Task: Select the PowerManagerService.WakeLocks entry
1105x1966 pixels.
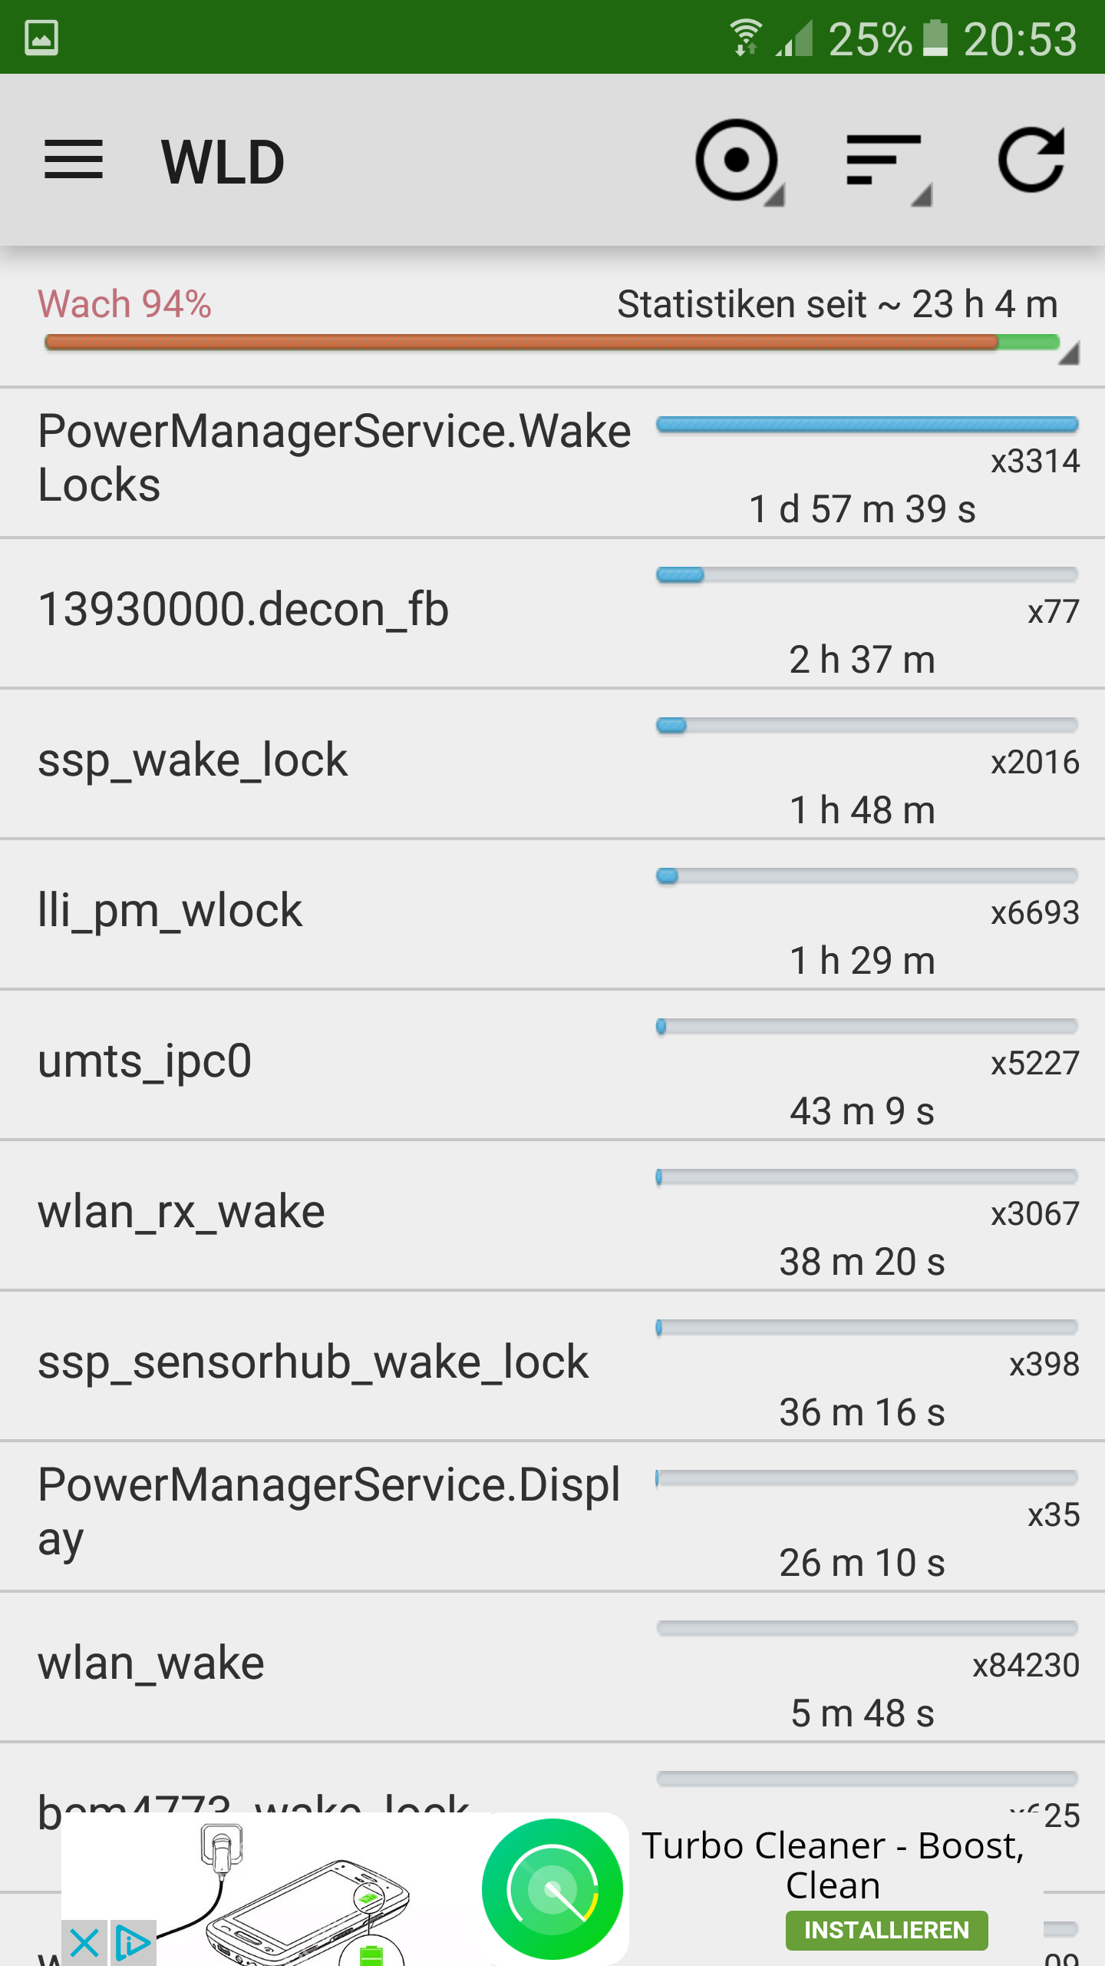Action: tap(552, 461)
